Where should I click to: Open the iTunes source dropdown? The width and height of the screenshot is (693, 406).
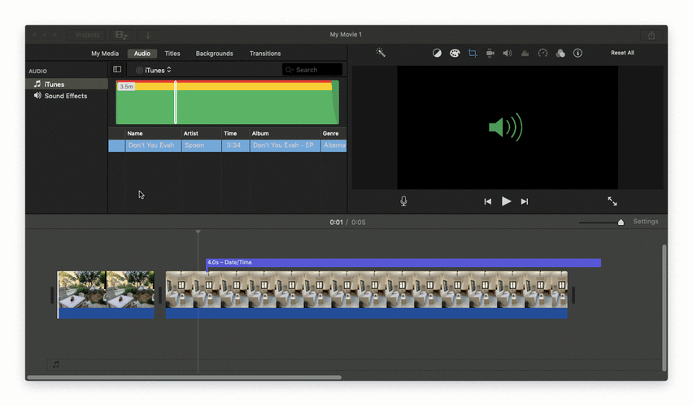[154, 70]
